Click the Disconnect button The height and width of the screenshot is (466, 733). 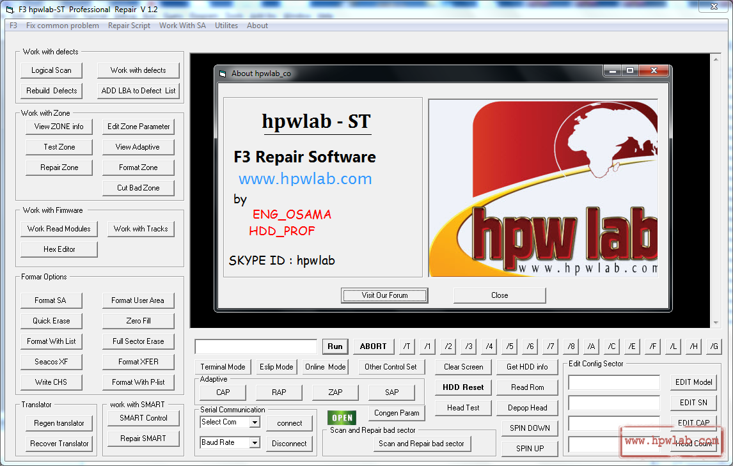pos(289,444)
